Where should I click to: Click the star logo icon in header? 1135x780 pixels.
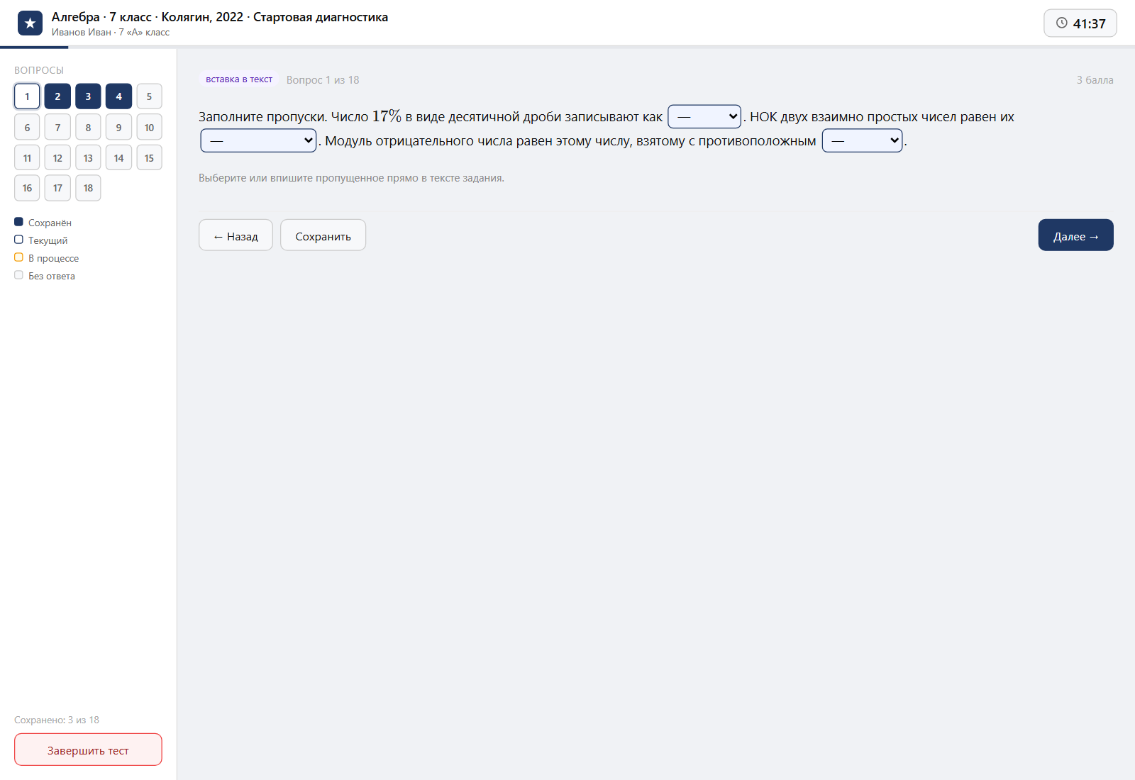(x=30, y=23)
